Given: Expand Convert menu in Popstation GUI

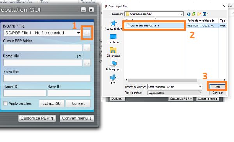Looking at the screenshot, I should click(77, 118).
